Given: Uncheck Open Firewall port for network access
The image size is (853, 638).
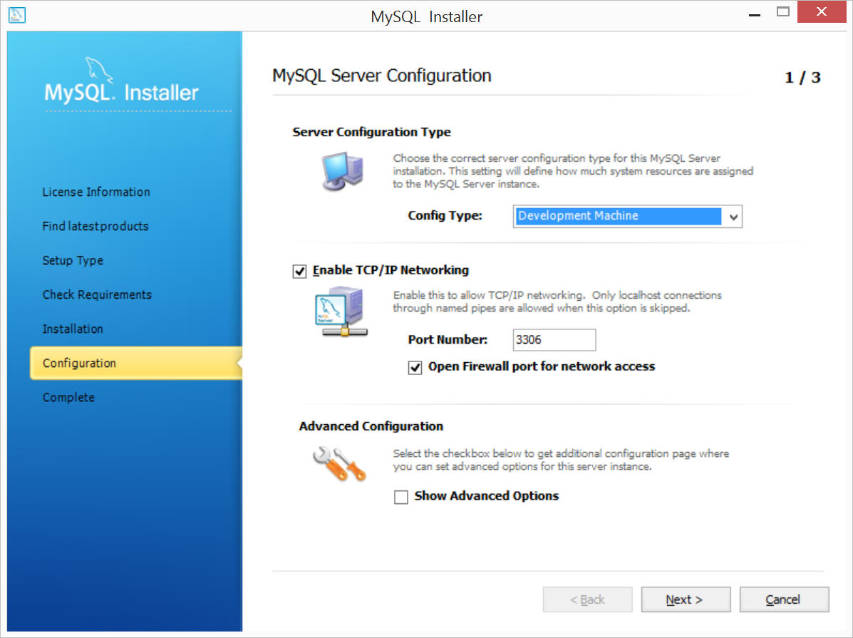Looking at the screenshot, I should [415, 367].
